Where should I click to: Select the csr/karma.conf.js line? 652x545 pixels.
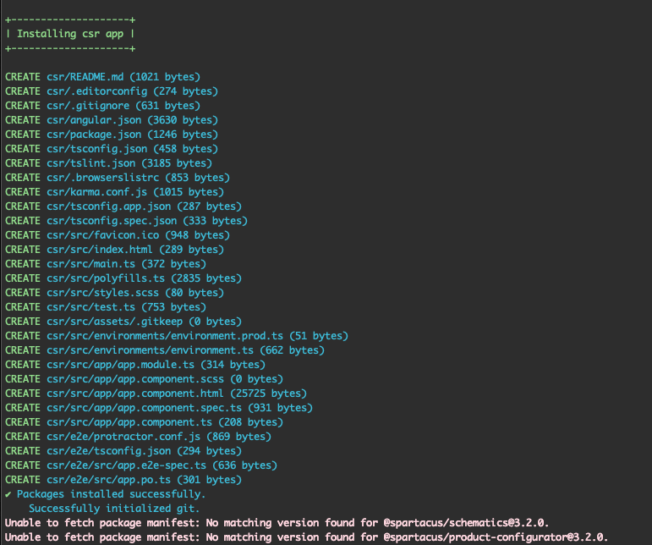coord(114,192)
